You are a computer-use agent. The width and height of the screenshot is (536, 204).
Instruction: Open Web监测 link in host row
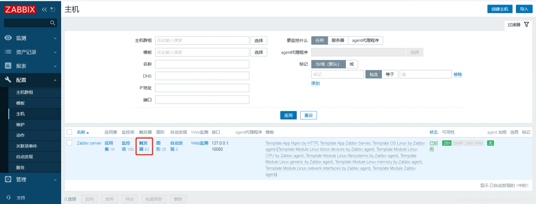[x=200, y=143]
